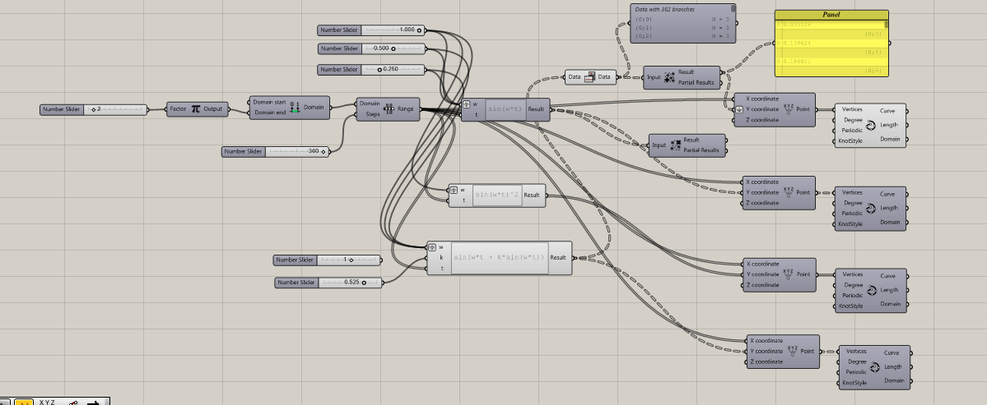Screen dimensions: 987x405
Task: Click the upper Mass Addition component icon
Action: (671, 77)
